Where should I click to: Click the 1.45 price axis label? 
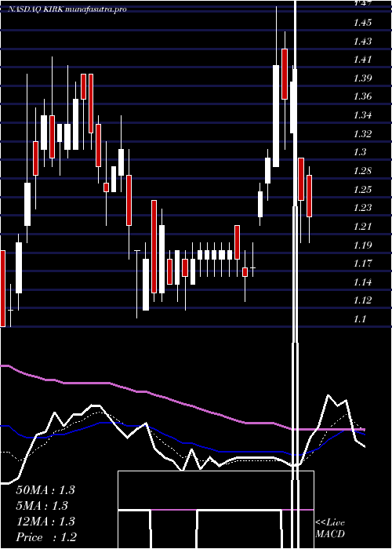[362, 23]
